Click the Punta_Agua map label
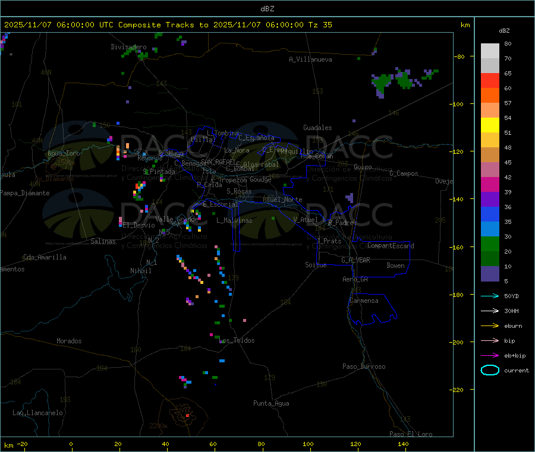The height and width of the screenshot is (452, 535). (x=271, y=403)
